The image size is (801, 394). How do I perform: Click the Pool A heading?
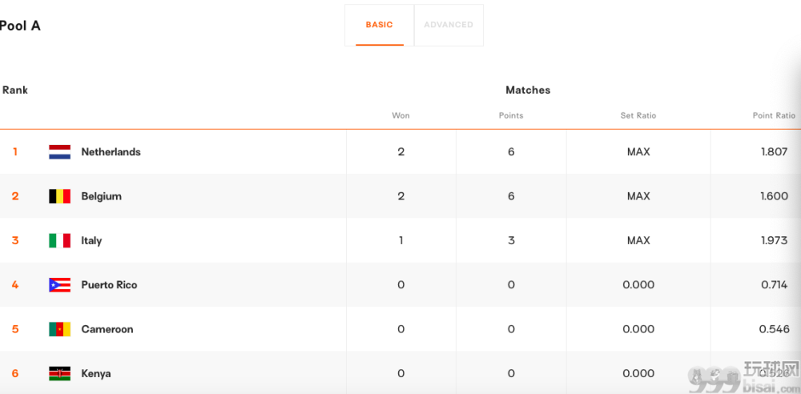pos(20,26)
